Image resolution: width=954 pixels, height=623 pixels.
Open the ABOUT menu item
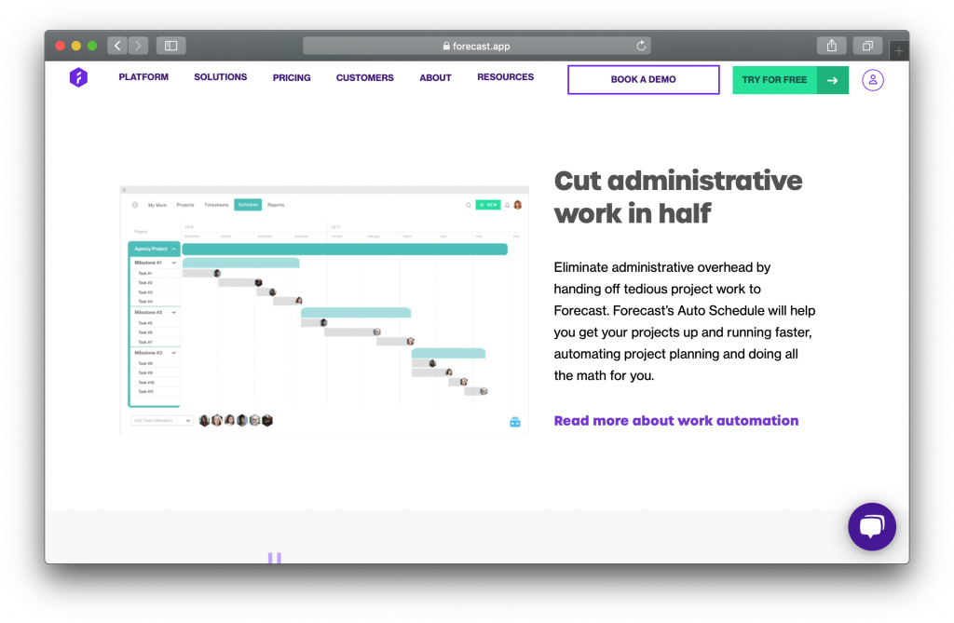(x=436, y=78)
